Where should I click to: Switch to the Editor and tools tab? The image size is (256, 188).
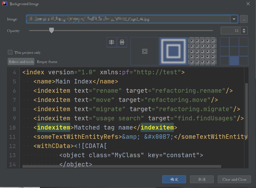pyautogui.click(x=21, y=62)
